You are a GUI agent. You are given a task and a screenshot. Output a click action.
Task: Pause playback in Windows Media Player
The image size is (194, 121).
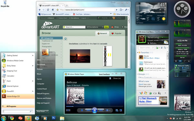coord(94,110)
